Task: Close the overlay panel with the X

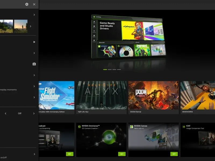Action: pyautogui.click(x=34, y=4)
